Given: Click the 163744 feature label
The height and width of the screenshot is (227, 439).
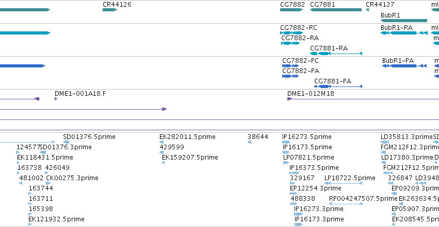Looking at the screenshot, I should click(x=41, y=188).
